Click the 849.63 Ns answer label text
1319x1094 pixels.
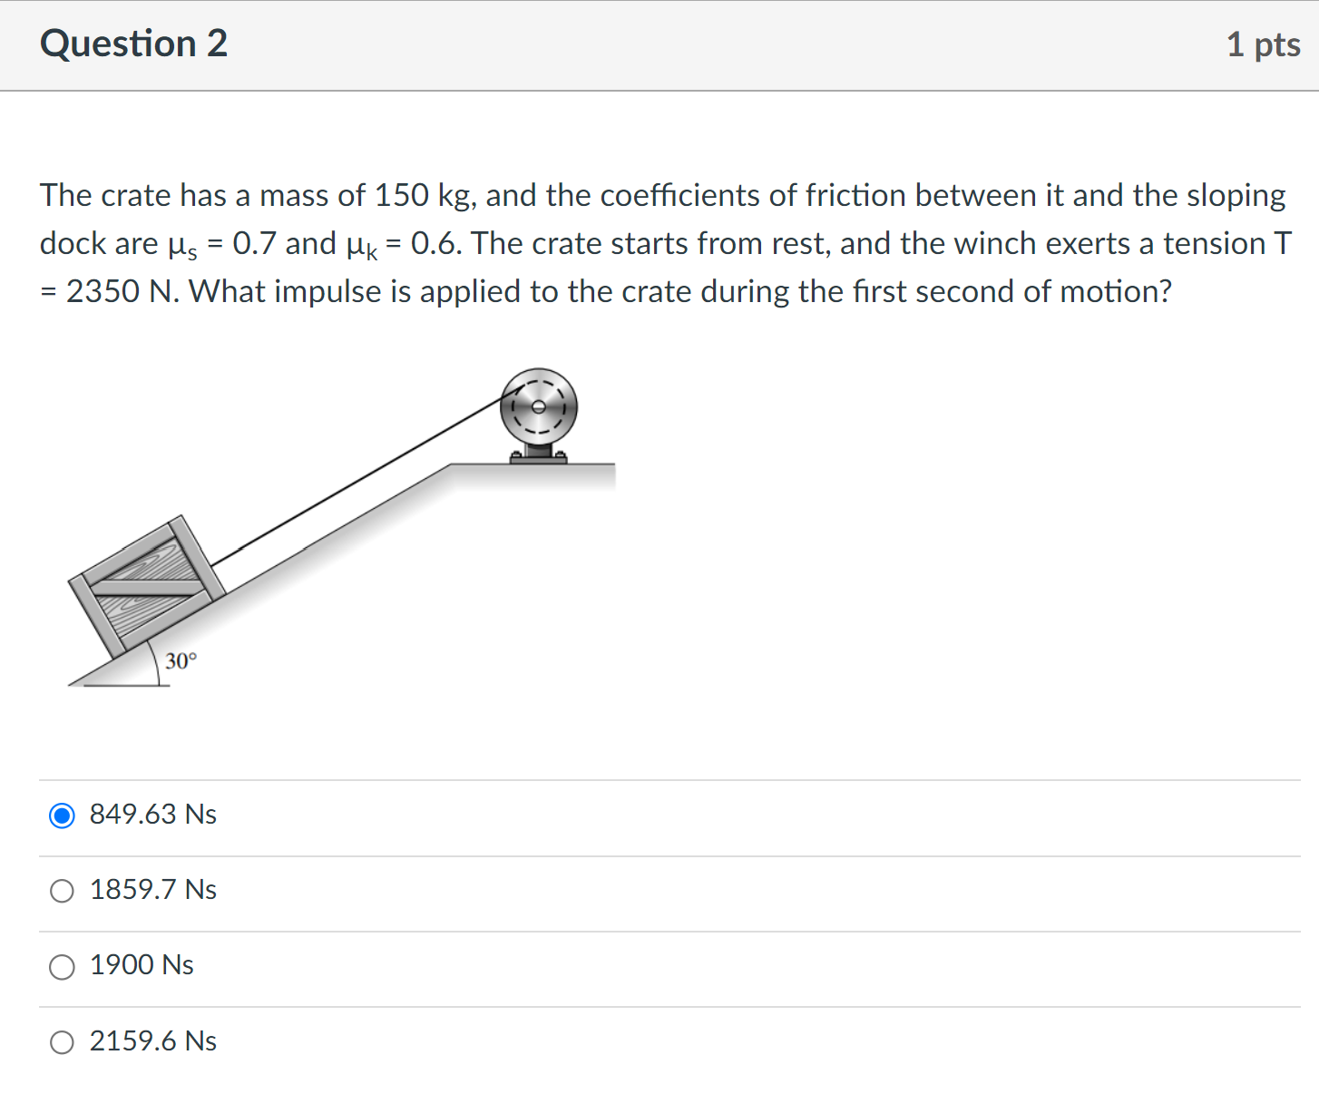pos(152,815)
